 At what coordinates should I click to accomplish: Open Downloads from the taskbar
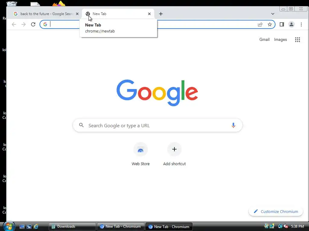(72, 226)
